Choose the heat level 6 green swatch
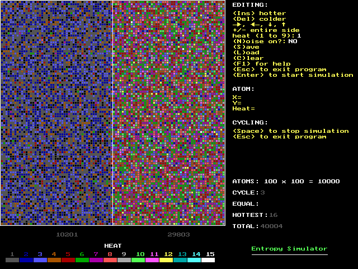Image resolution: width=358 pixels, height=269 pixels. [x=82, y=260]
